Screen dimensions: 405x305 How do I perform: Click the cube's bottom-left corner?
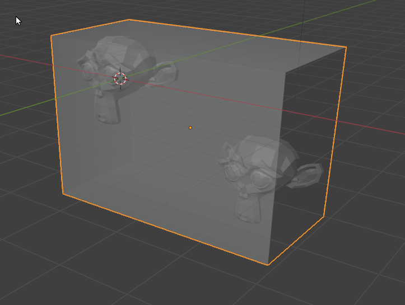pos(63,194)
